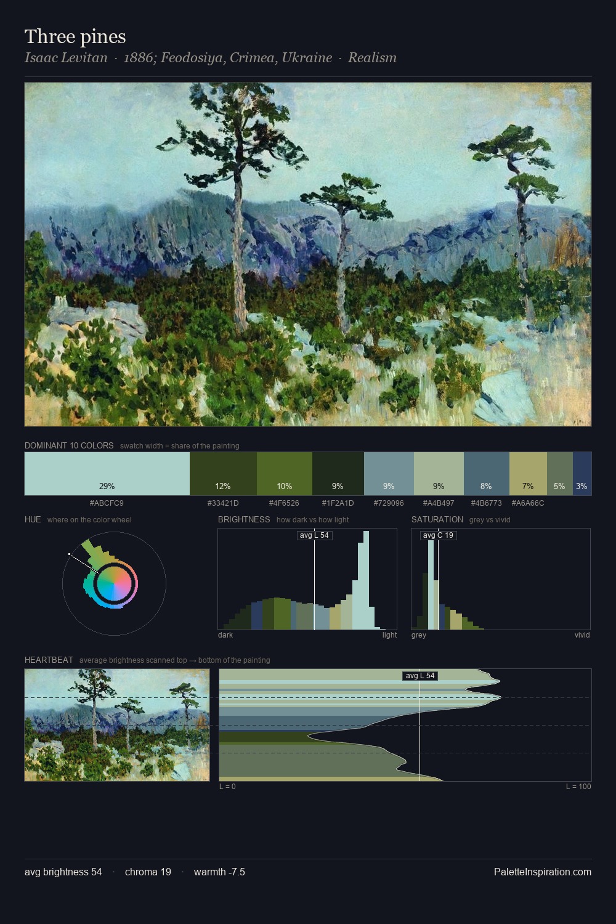Click the 'vivid' saturation axis label

pos(582,635)
